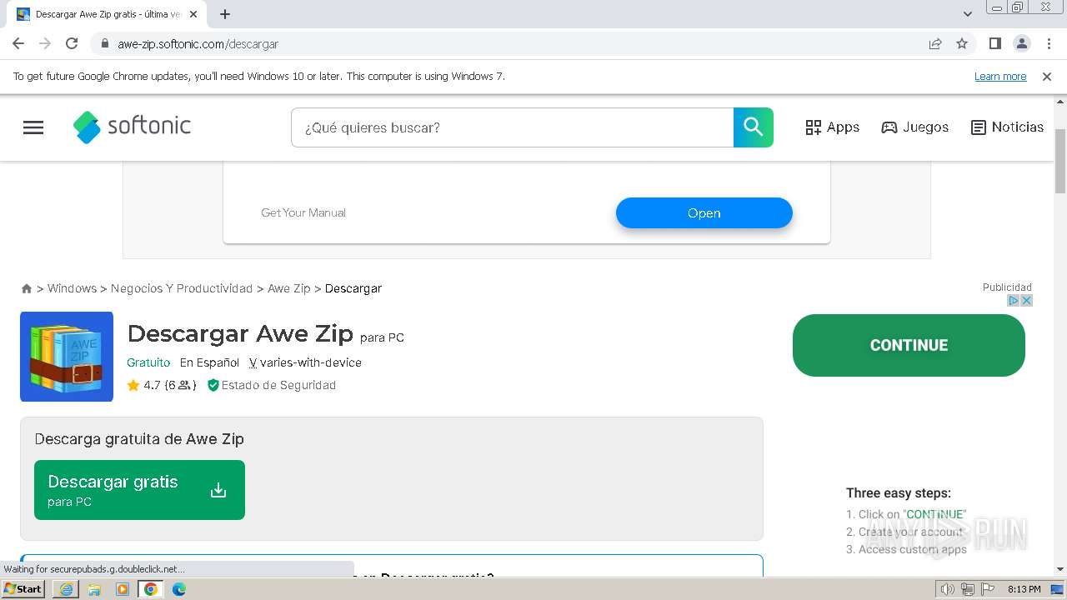The height and width of the screenshot is (600, 1067).
Task: Open the Chrome profile avatar
Action: [x=1021, y=43]
